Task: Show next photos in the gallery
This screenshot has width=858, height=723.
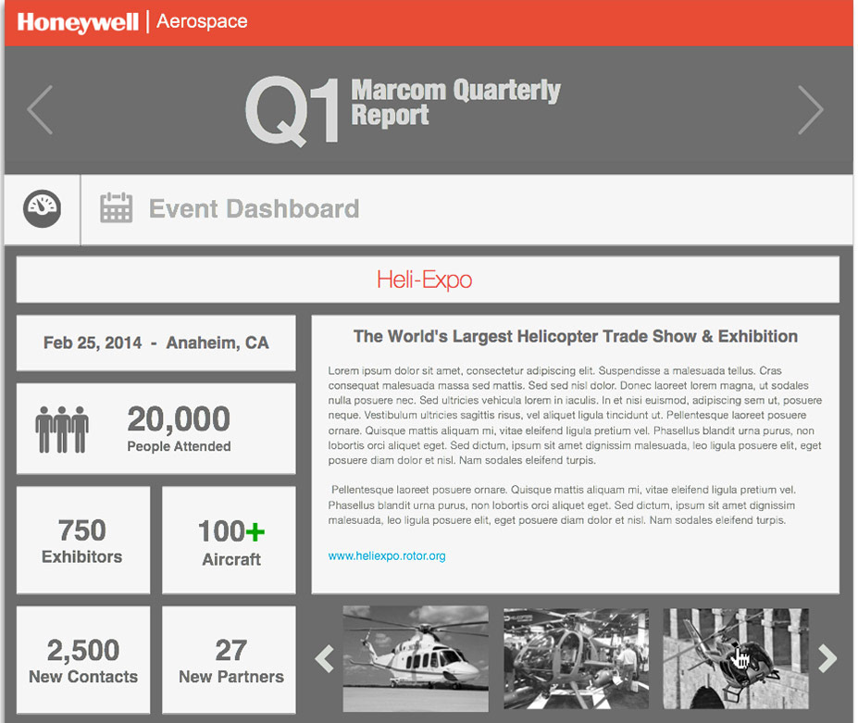Action: click(827, 658)
